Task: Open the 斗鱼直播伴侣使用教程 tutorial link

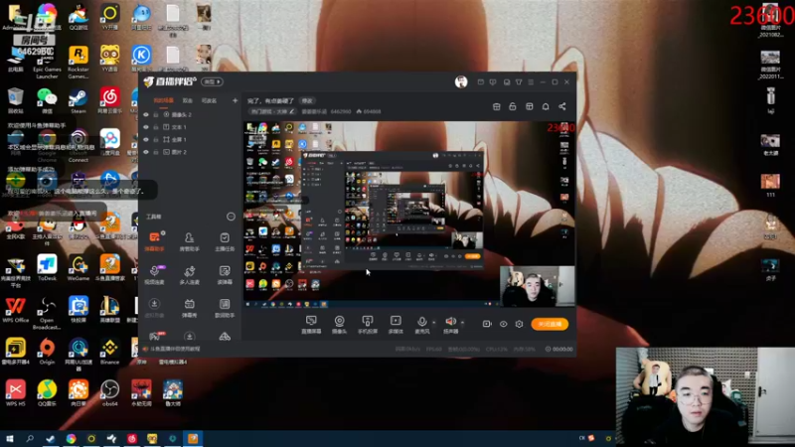Action: 172,350
